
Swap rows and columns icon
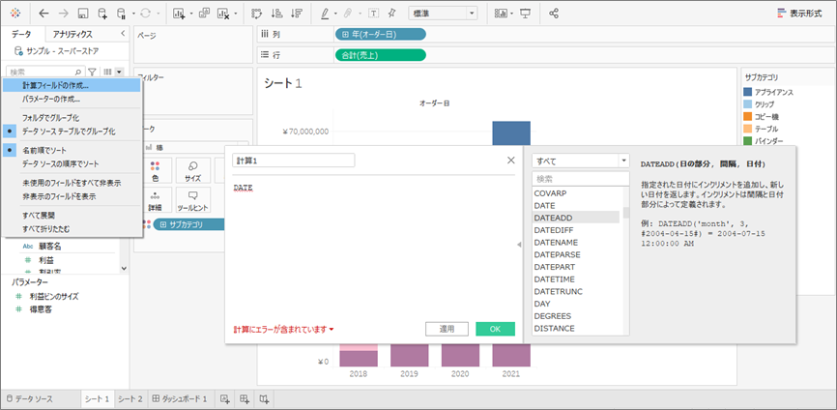257,14
